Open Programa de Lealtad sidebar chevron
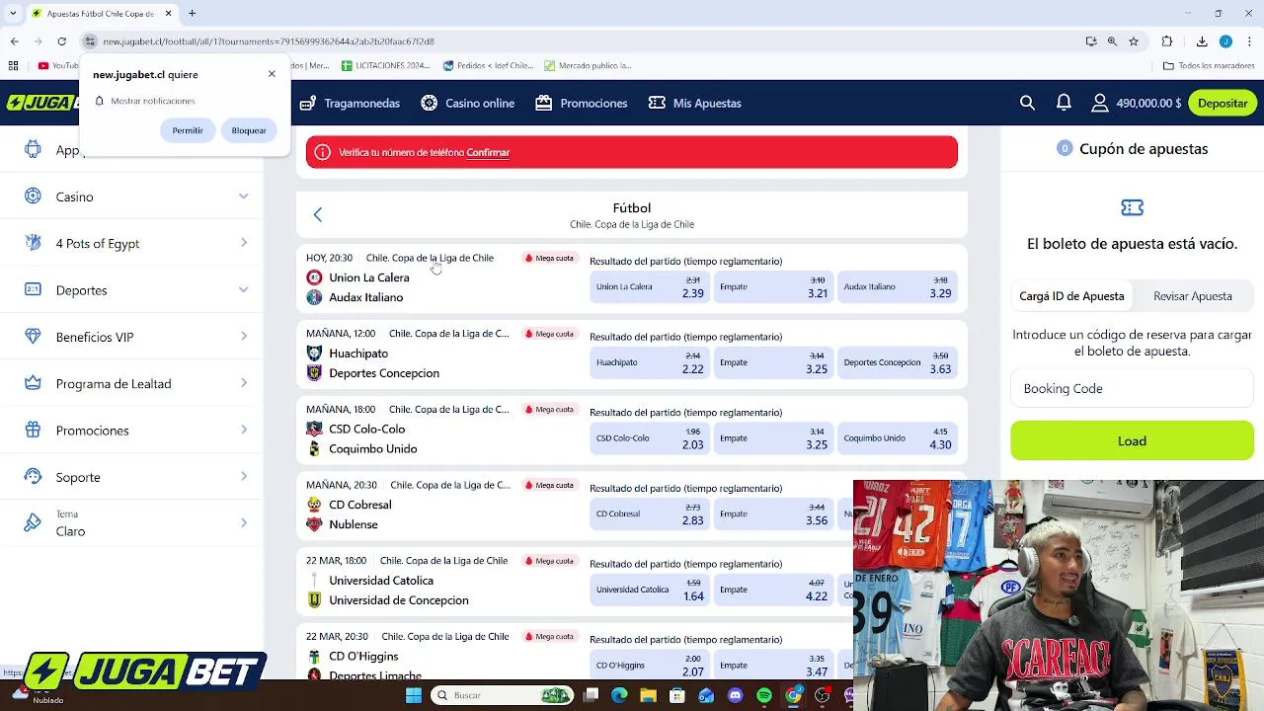 pos(244,383)
